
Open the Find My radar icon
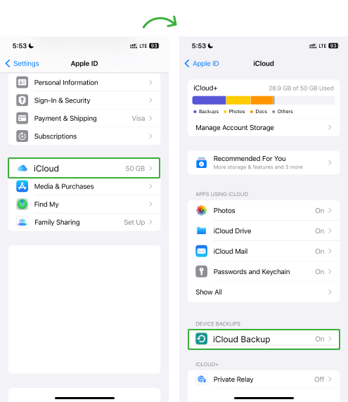click(22, 205)
